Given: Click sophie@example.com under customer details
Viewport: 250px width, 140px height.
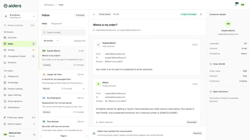Looking at the screenshot, I should pyautogui.click(x=228, y=34).
